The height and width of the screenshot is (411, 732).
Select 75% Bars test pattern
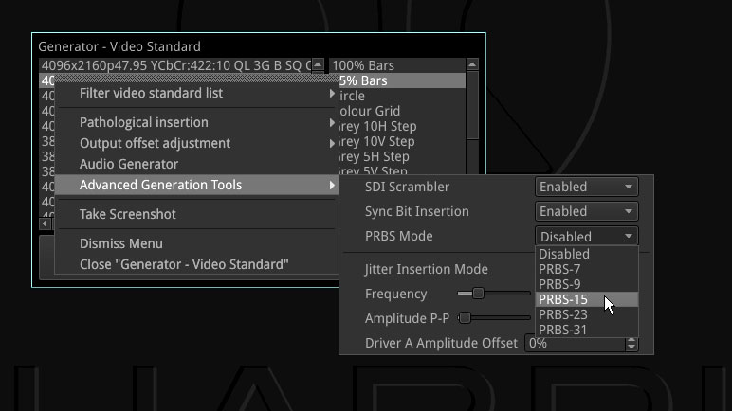click(x=401, y=80)
